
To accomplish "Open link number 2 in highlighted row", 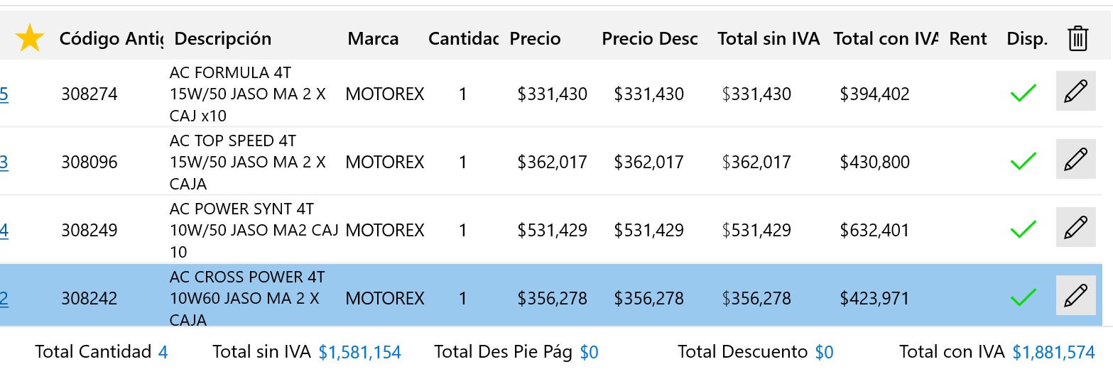I will click(x=4, y=299).
